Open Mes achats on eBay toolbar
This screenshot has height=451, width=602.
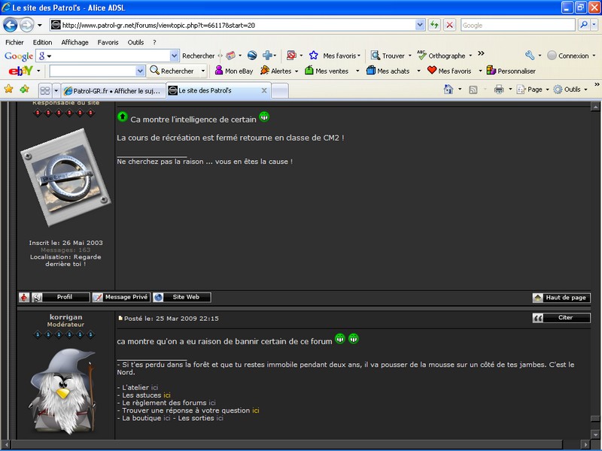[x=388, y=71]
